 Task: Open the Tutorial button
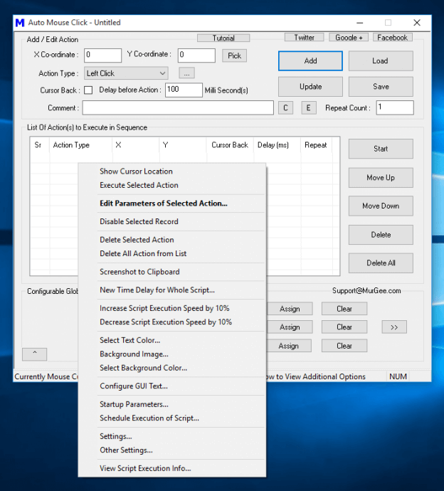223,38
